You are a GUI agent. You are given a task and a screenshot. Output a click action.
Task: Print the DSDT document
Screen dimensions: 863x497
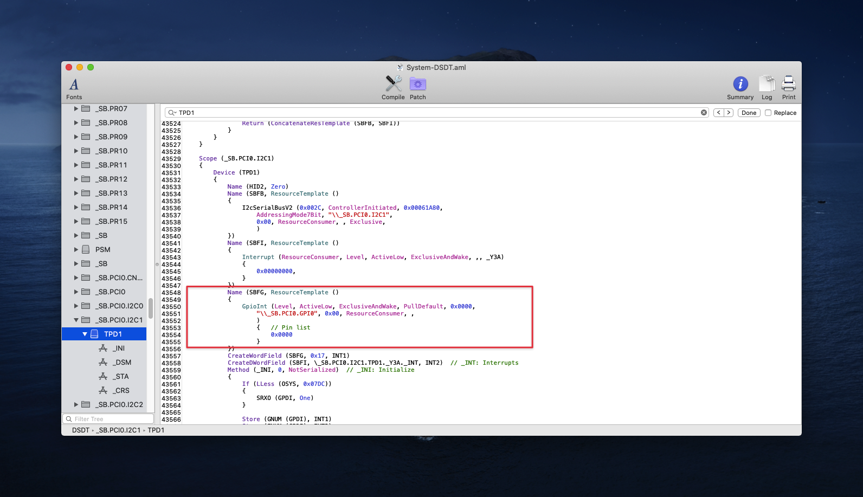pos(789,84)
